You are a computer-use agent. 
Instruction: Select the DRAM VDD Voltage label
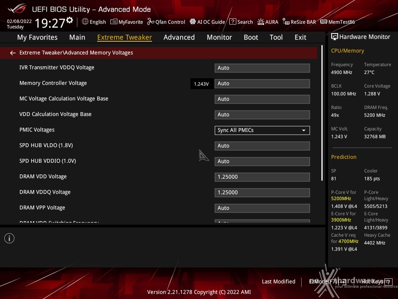[x=43, y=176]
